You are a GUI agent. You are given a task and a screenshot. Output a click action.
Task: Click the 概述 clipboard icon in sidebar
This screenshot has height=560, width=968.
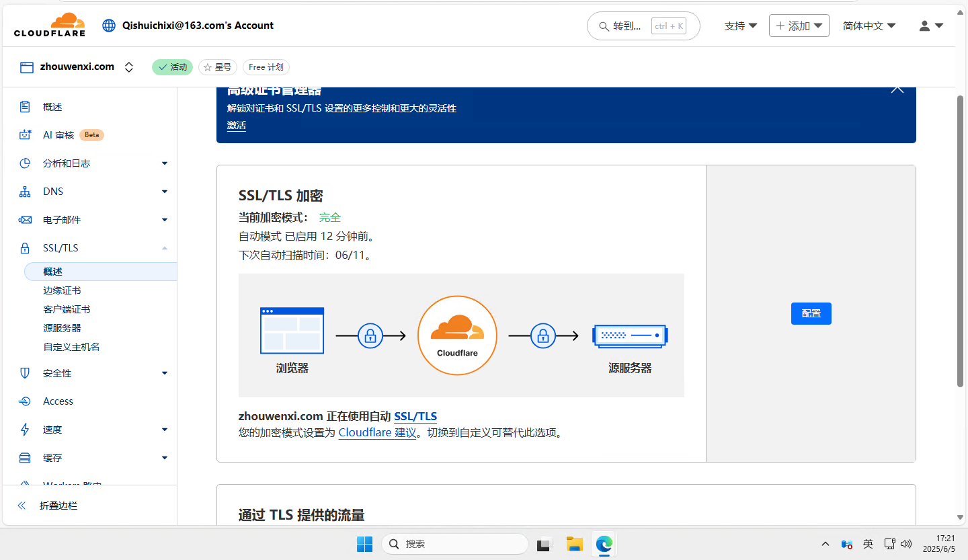[x=25, y=107]
